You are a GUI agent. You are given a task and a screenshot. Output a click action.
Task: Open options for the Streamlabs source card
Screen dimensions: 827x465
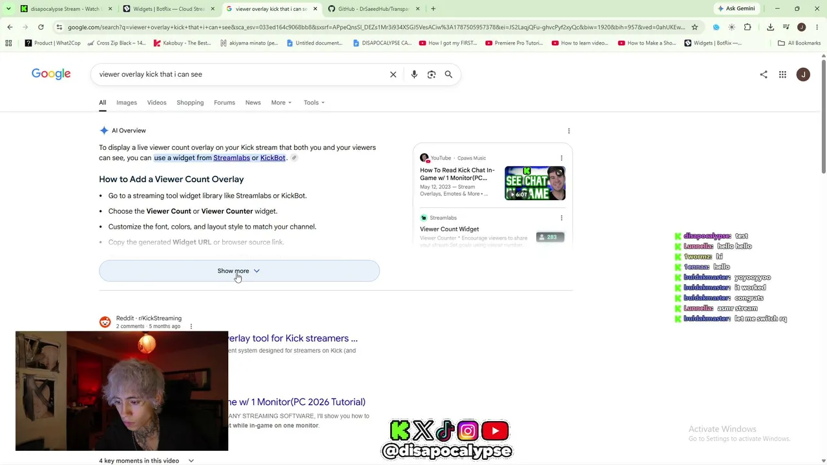[561, 218]
